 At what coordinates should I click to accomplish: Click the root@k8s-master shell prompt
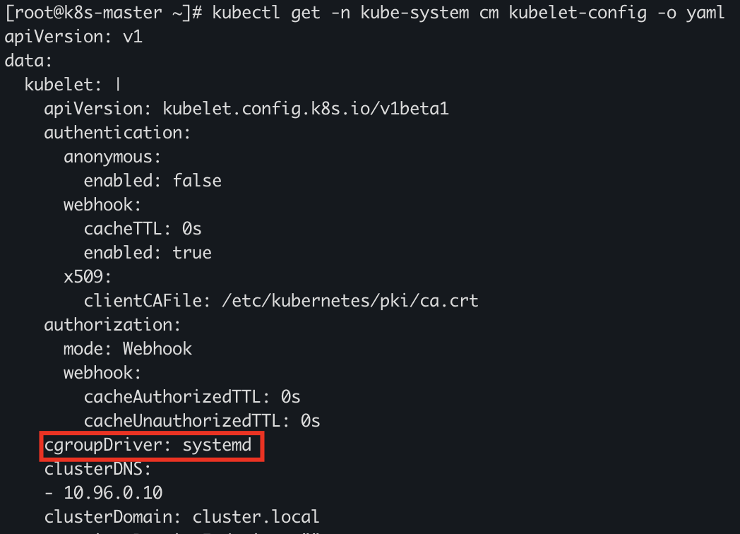(x=103, y=13)
